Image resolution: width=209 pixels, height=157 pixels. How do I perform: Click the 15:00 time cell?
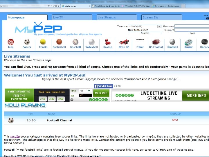(x=31, y=120)
